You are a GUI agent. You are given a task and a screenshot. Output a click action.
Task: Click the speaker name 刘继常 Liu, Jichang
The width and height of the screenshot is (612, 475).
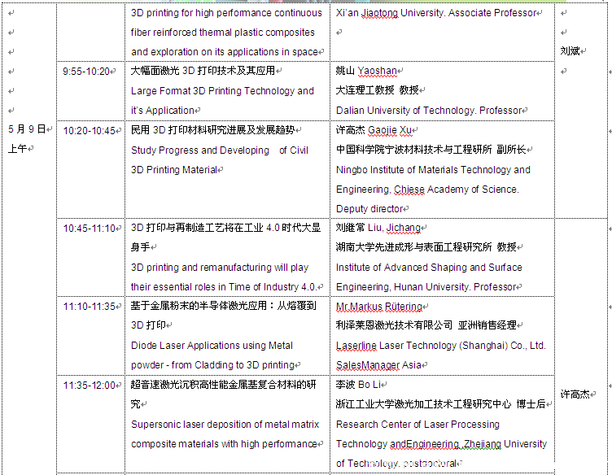tap(377, 228)
